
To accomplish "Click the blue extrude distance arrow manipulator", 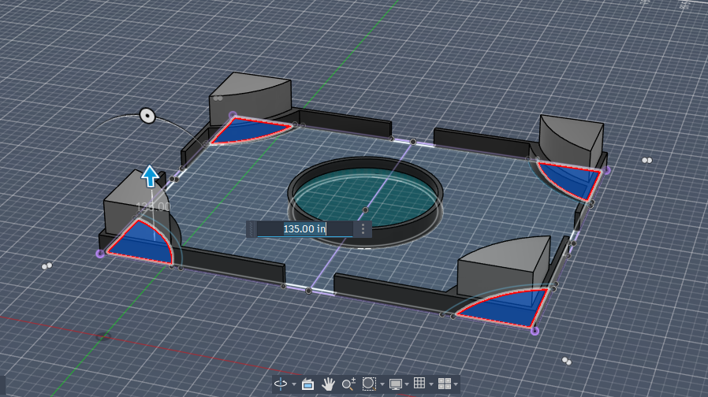I will click(x=150, y=176).
